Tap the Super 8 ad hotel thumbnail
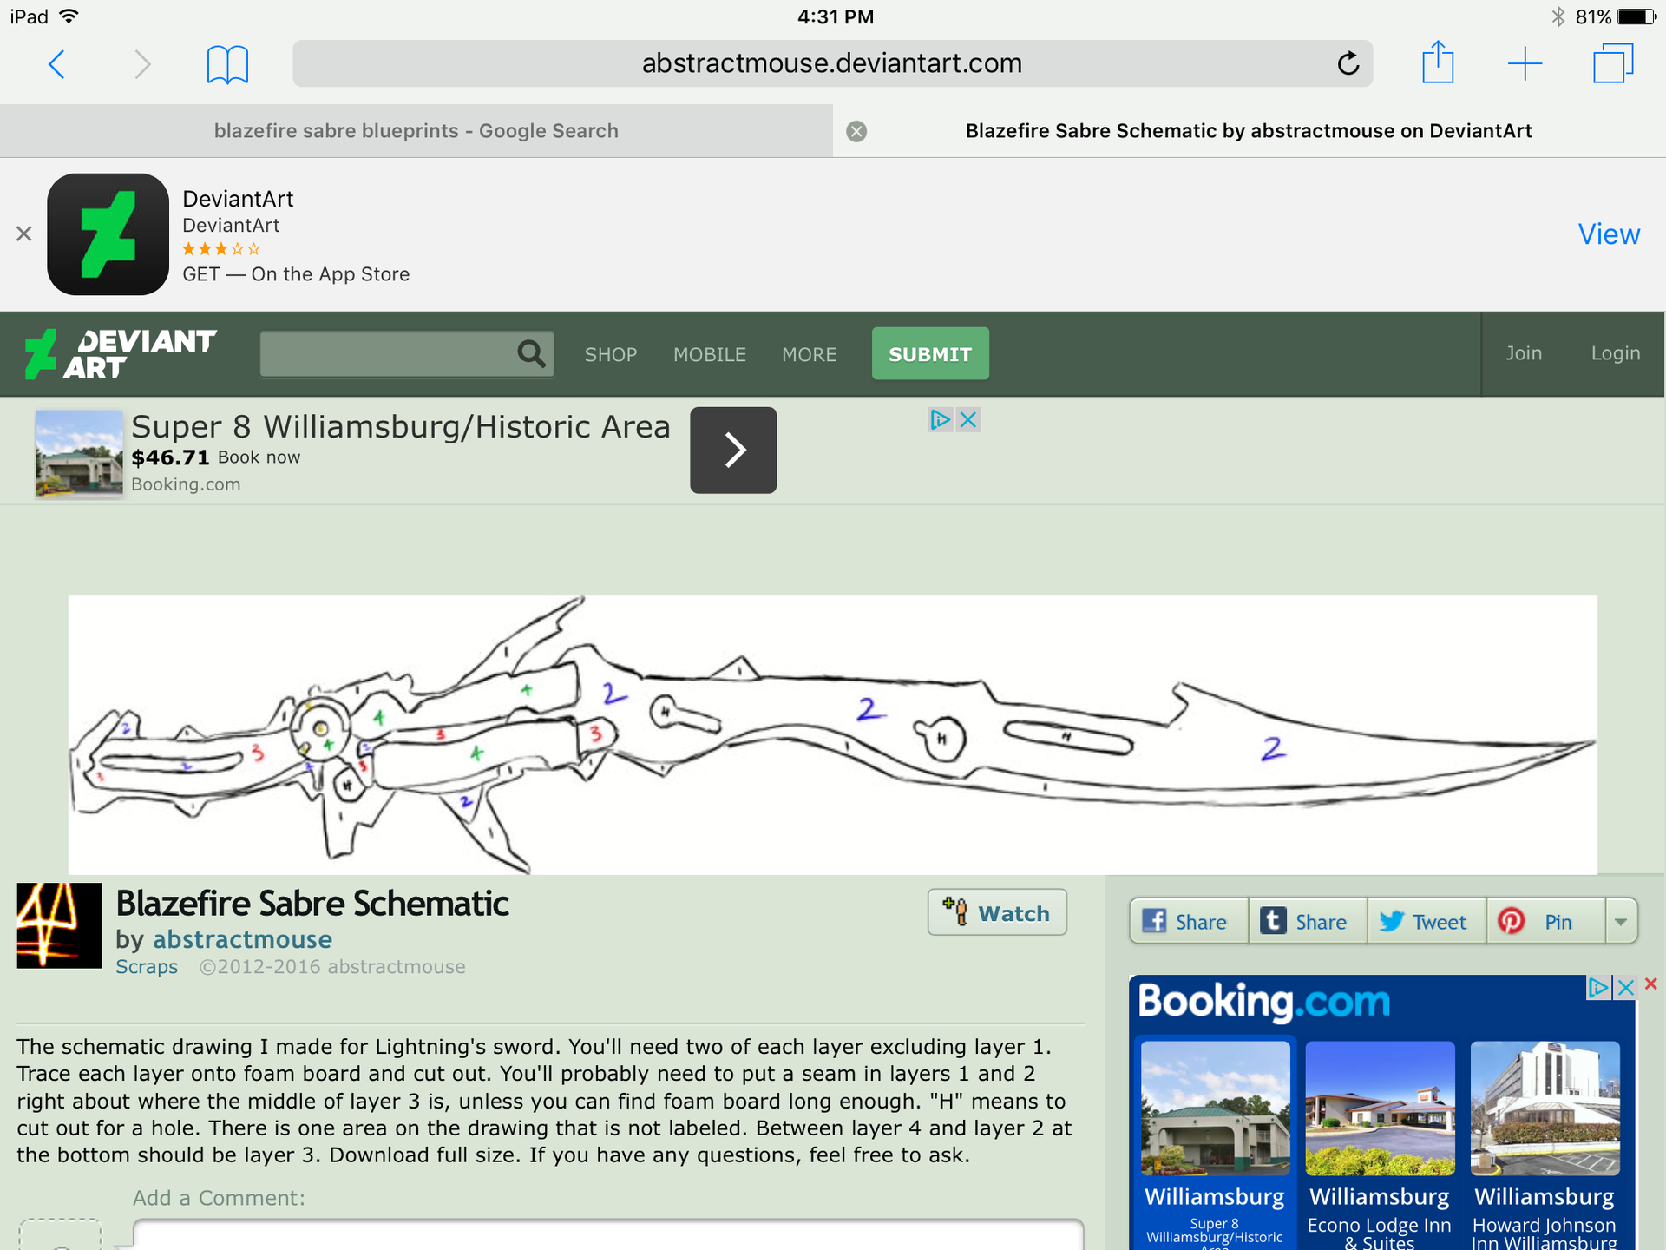 click(79, 453)
